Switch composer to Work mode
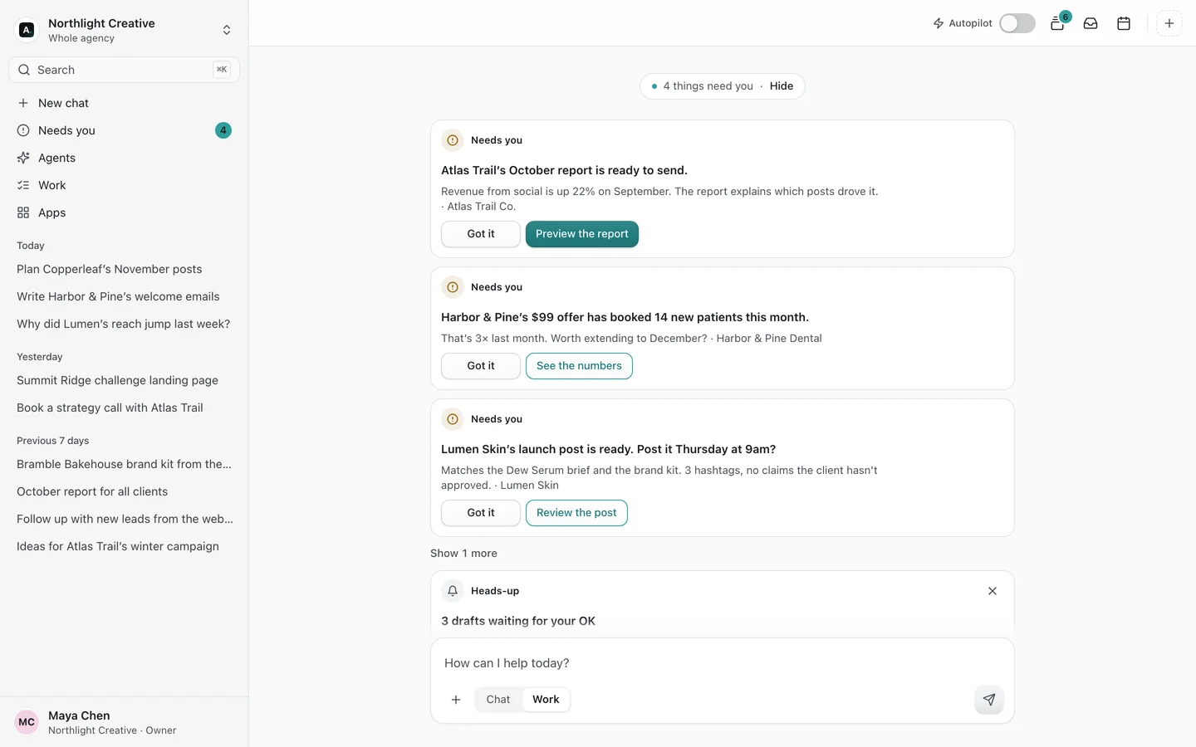Image resolution: width=1196 pixels, height=747 pixels. coord(546,700)
